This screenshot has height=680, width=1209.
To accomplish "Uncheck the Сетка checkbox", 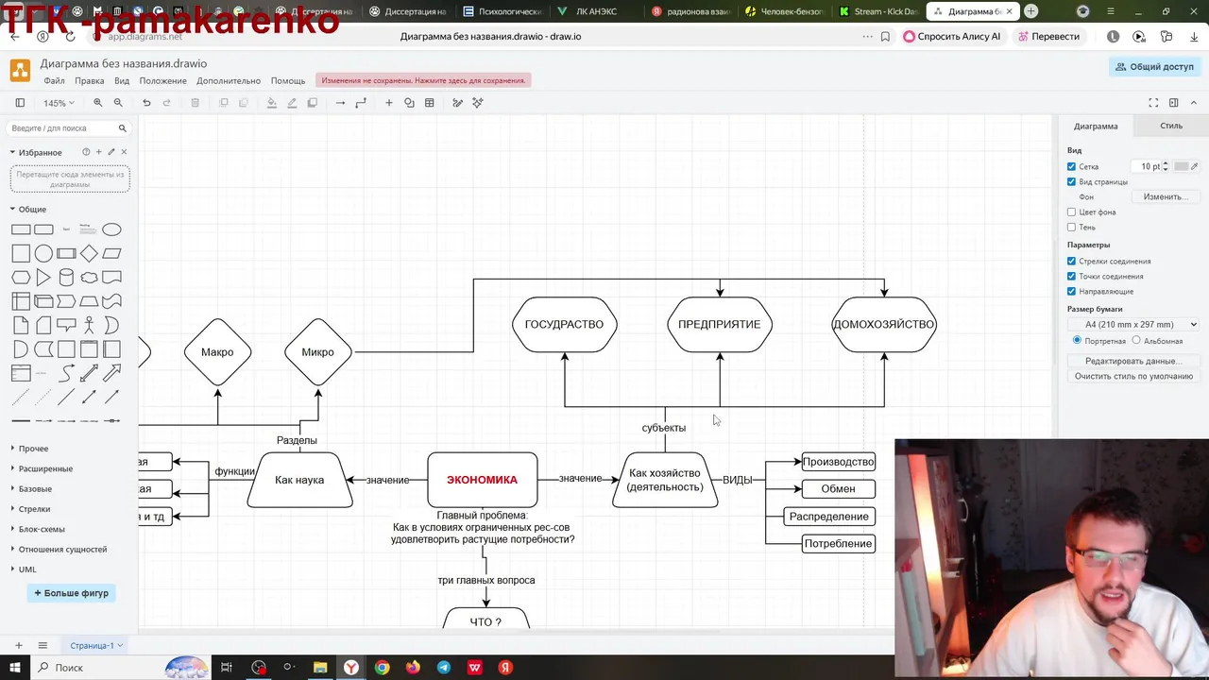I will point(1071,166).
